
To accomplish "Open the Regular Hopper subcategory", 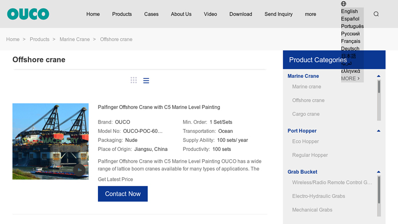I will click(310, 155).
